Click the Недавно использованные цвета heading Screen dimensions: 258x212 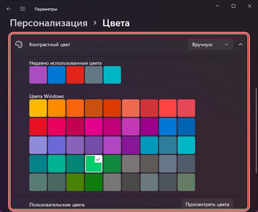coord(65,63)
